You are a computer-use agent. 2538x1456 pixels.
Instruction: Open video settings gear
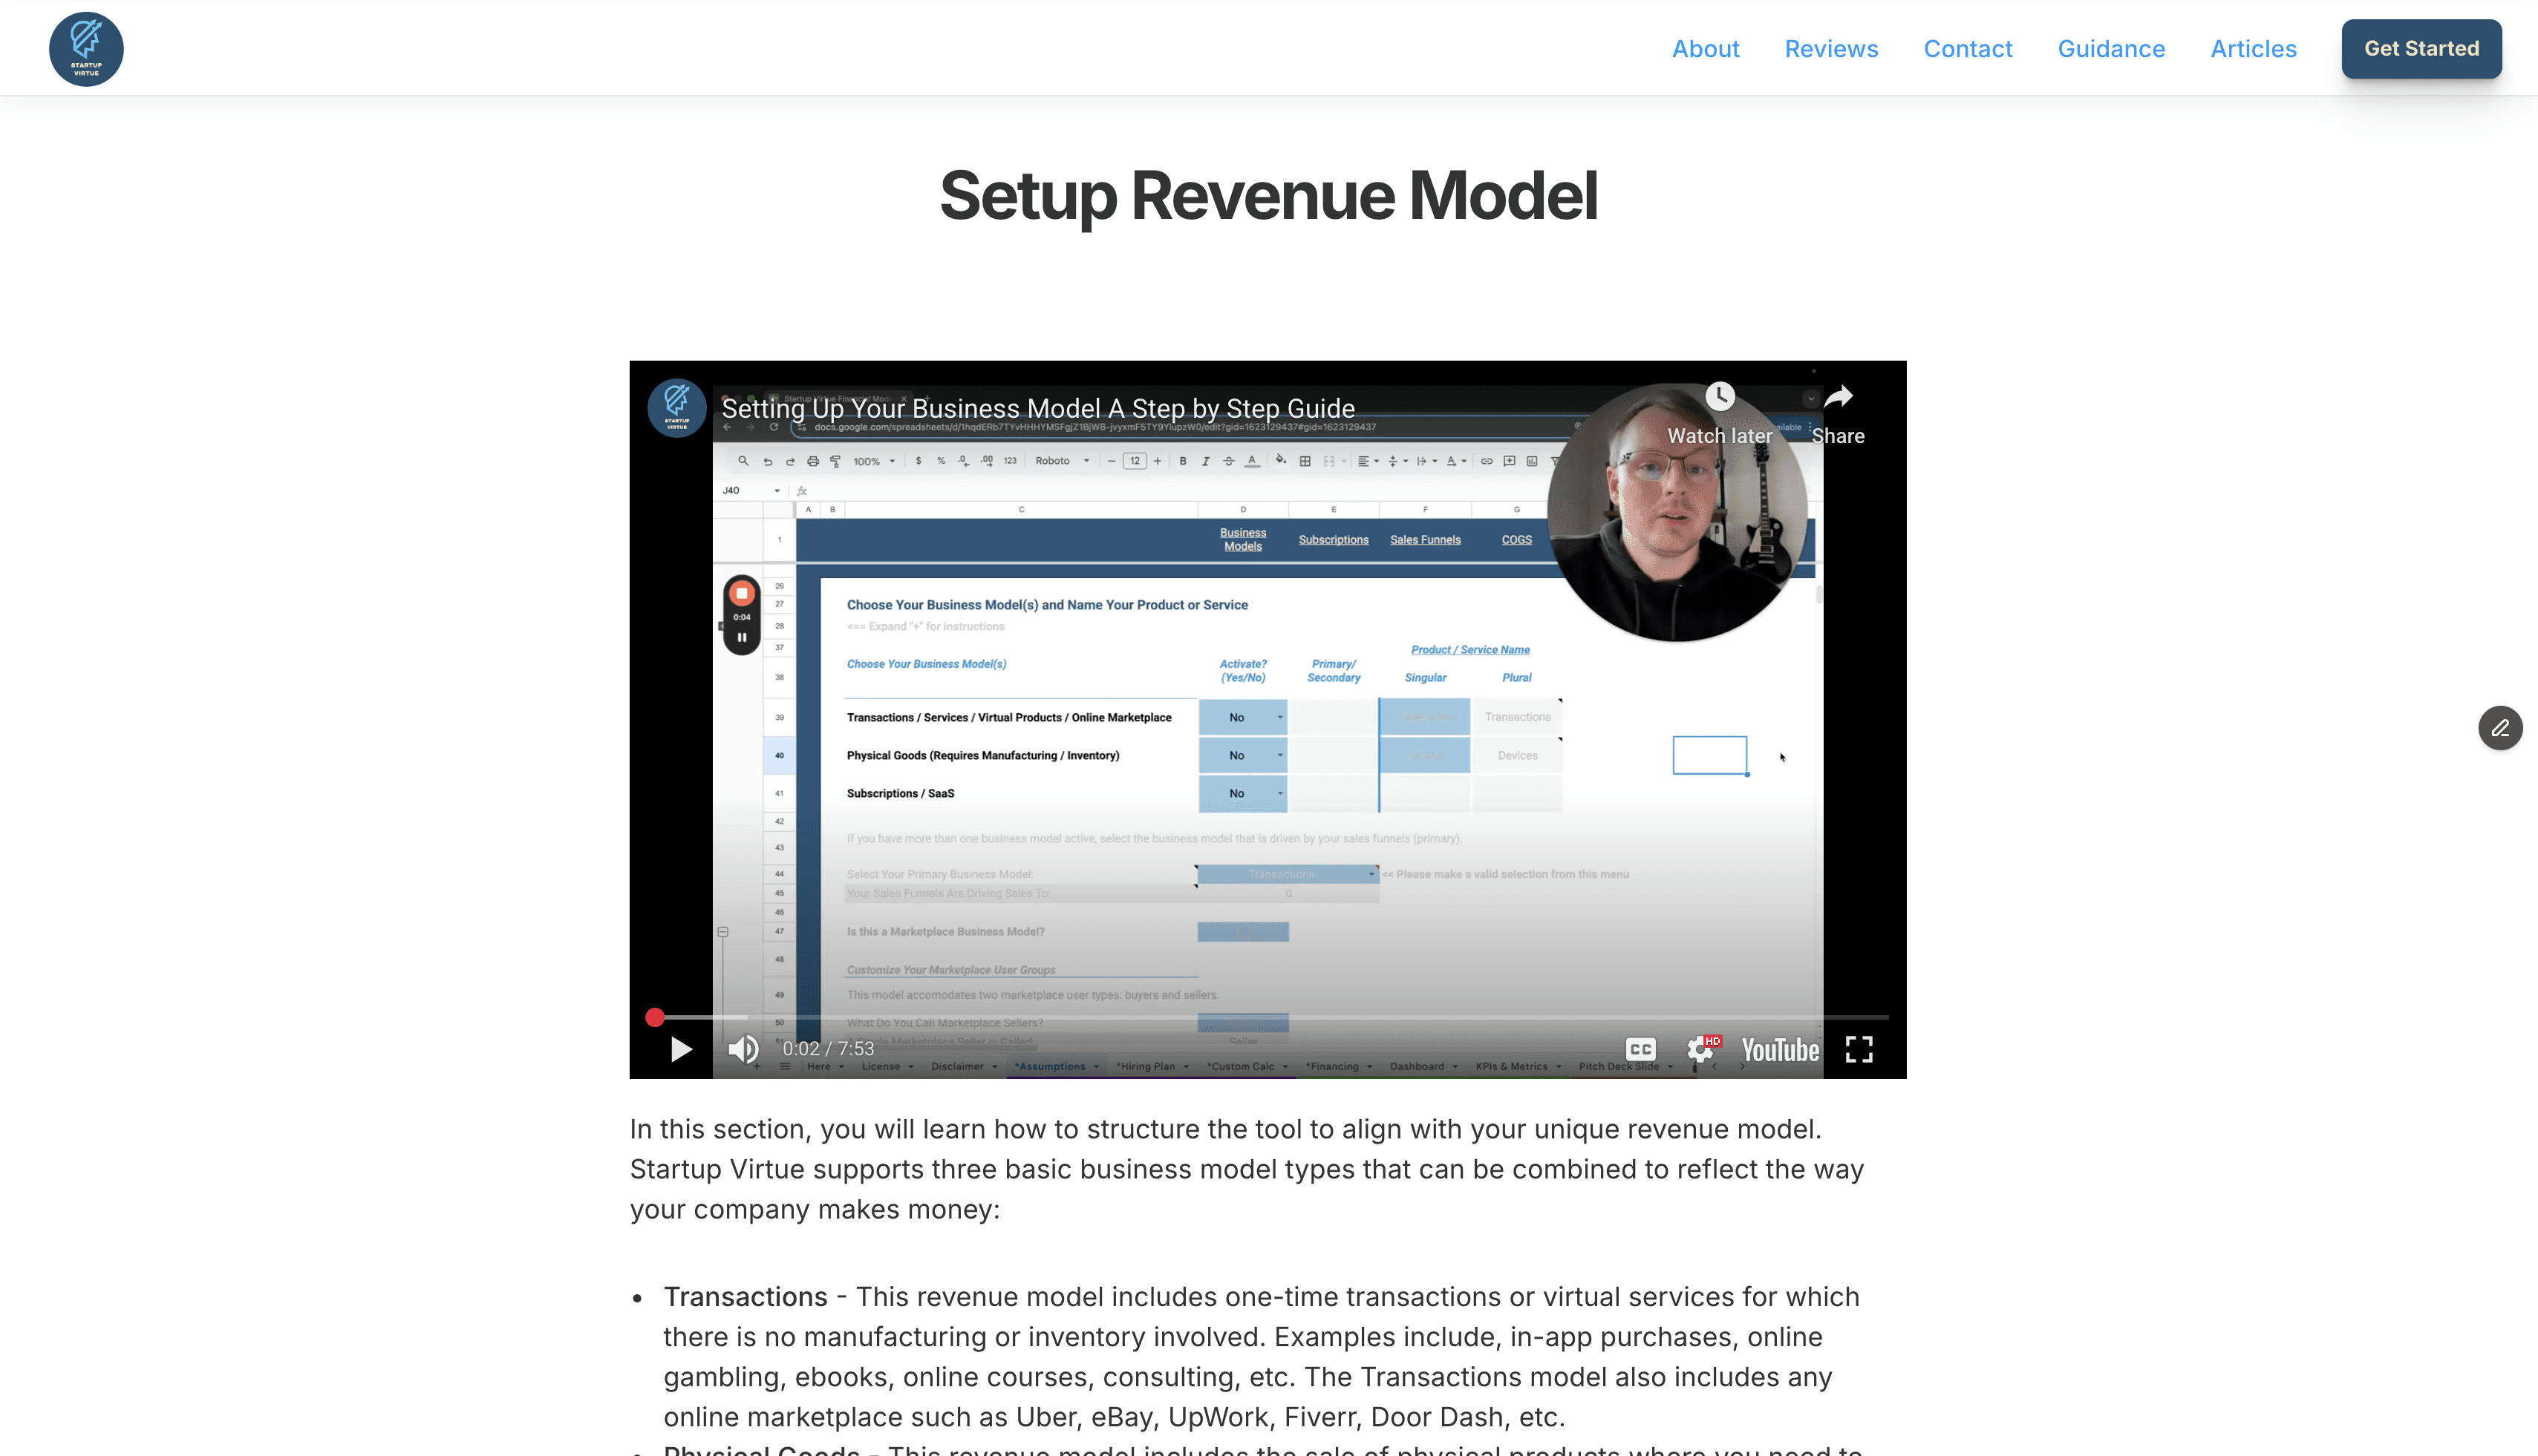point(1700,1049)
